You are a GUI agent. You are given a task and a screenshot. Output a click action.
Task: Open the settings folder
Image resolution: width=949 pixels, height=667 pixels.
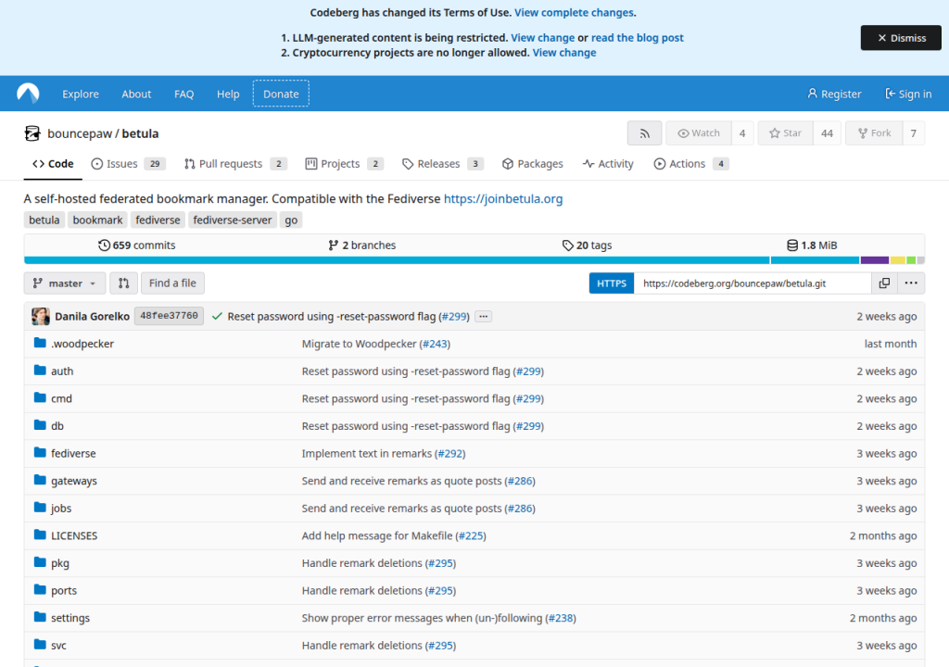point(70,618)
